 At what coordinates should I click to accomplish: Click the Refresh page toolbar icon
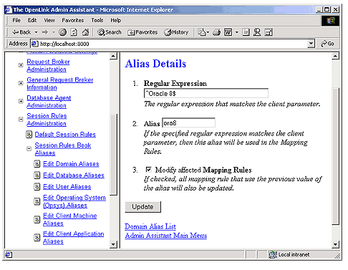74,32
